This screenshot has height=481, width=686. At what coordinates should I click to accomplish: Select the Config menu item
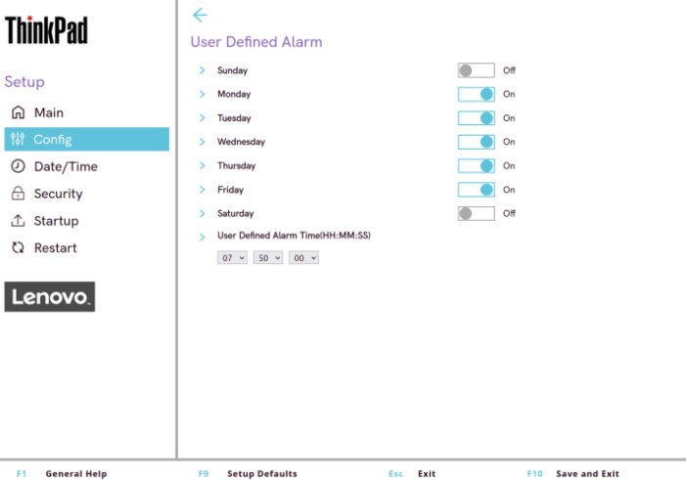click(x=87, y=139)
